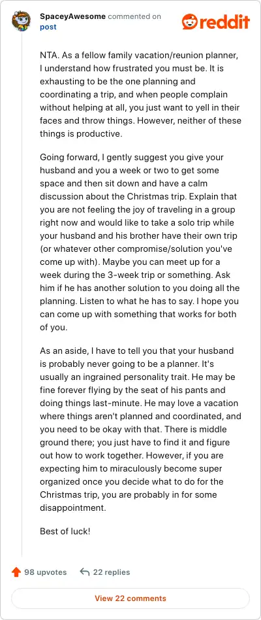The height and width of the screenshot is (620, 261).
Task: Click the SpaceyAwesome user avatar
Action: pyautogui.click(x=21, y=22)
